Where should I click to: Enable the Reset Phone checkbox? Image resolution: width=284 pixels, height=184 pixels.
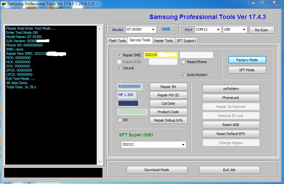click(x=183, y=62)
